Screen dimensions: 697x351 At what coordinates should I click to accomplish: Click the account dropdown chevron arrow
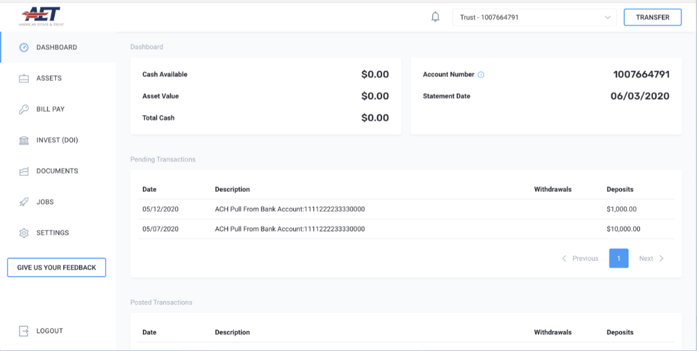[607, 18]
